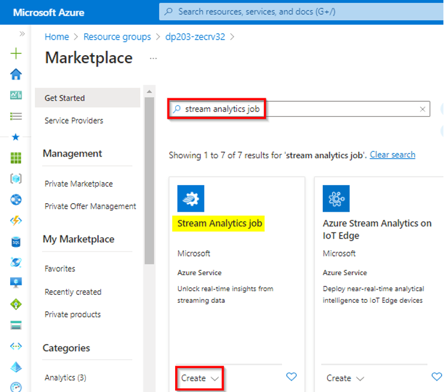Open Azure Stream Analytics on IoT Edge title
Screen dimensions: 444x392
coord(377,230)
